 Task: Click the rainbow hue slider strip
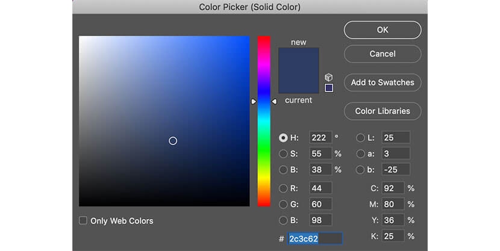[264, 120]
